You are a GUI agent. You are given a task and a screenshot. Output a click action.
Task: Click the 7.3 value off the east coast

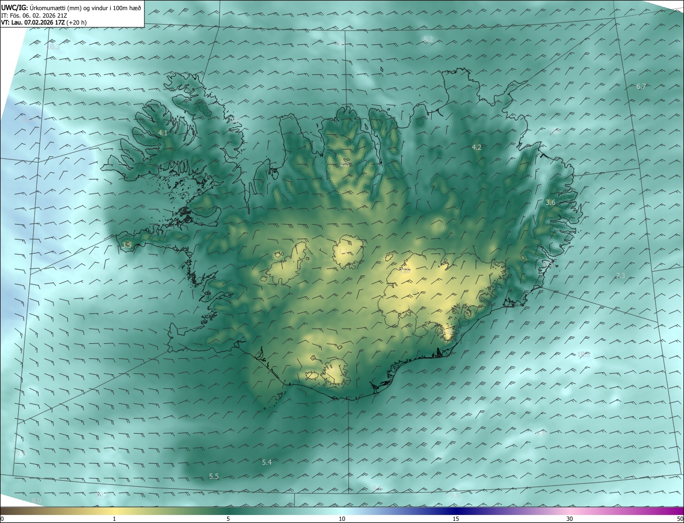pos(620,275)
